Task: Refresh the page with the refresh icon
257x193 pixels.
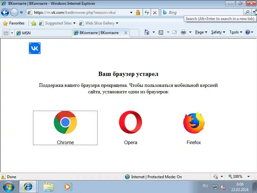Action: (x=147, y=13)
